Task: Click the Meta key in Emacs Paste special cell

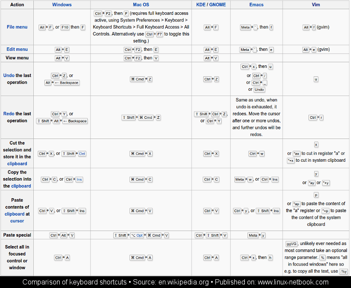Action: tap(253, 235)
